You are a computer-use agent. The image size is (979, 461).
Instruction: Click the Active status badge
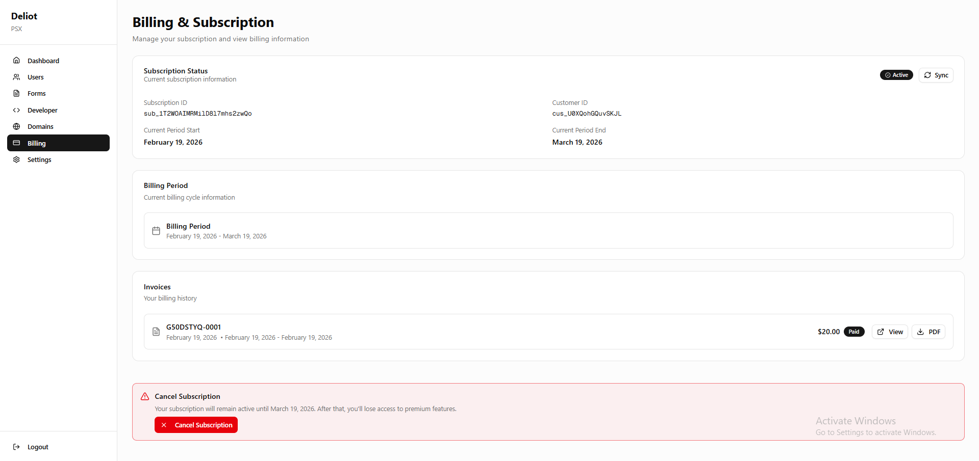(x=896, y=75)
